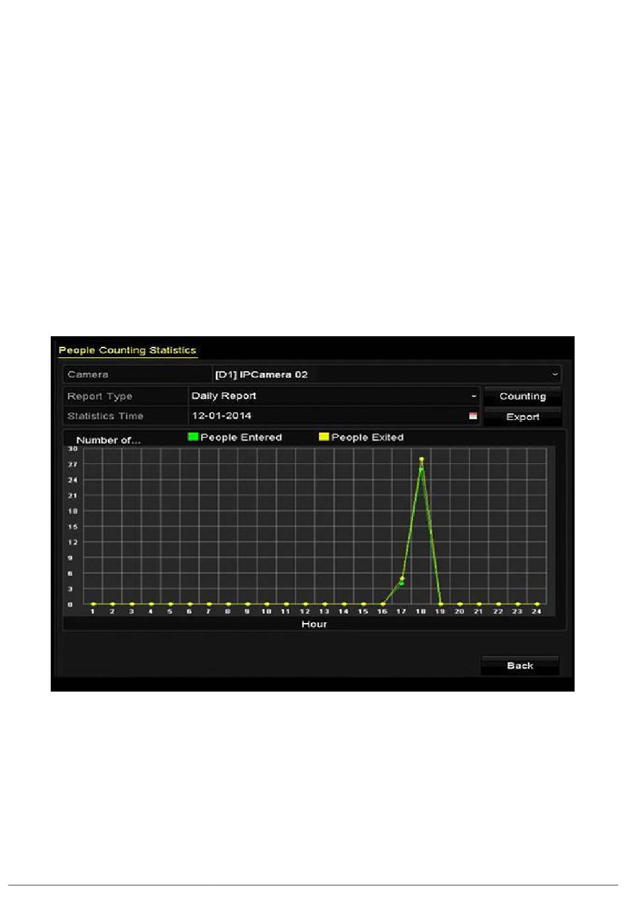
Task: Click the green People Entered legend swatch
Action: pos(193,436)
